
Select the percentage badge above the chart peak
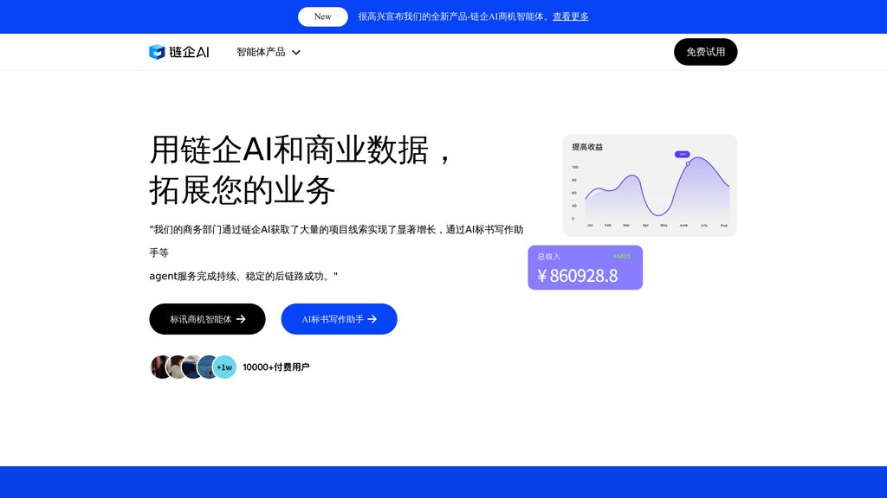point(682,155)
